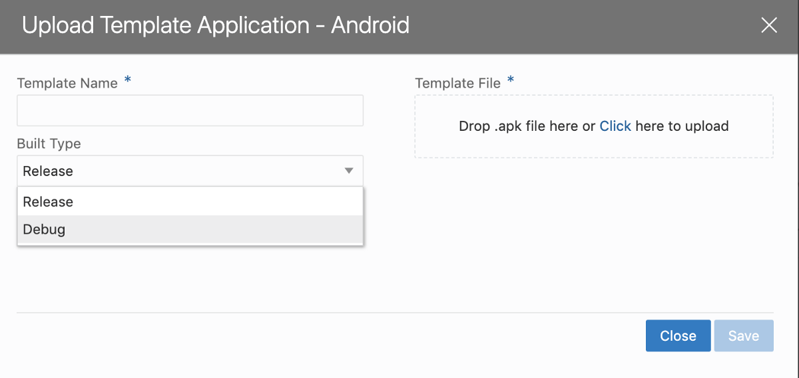Click the divider line above the buttons

point(395,312)
